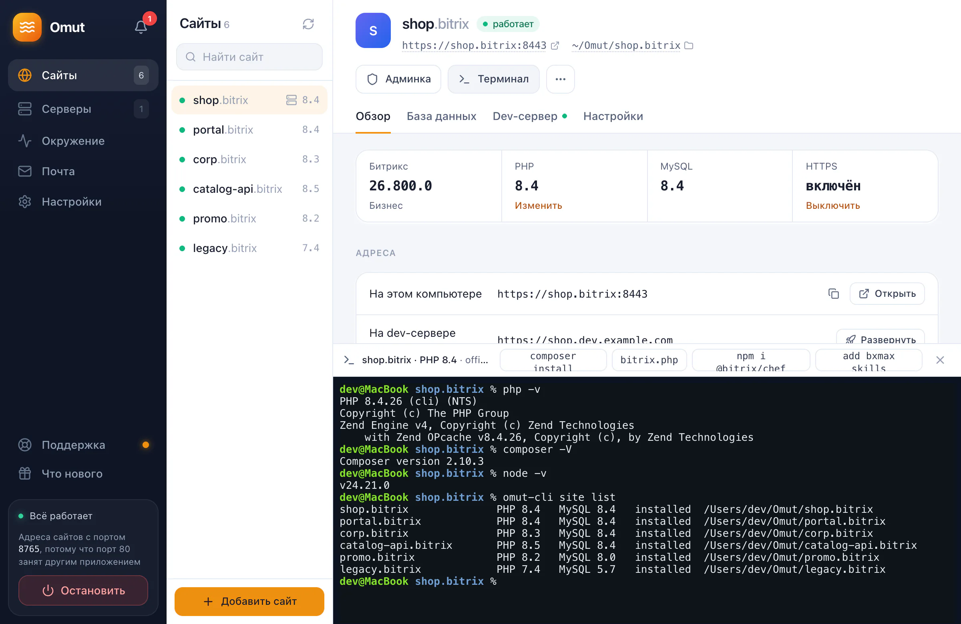Open Поддержка in the sidebar
Image resolution: width=961 pixels, height=624 pixels.
click(x=83, y=445)
